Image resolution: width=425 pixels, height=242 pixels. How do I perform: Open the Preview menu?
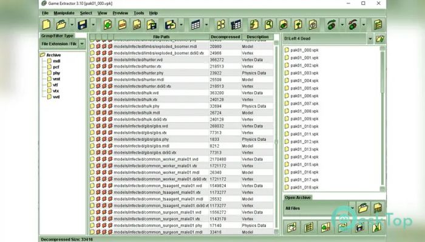coord(120,13)
